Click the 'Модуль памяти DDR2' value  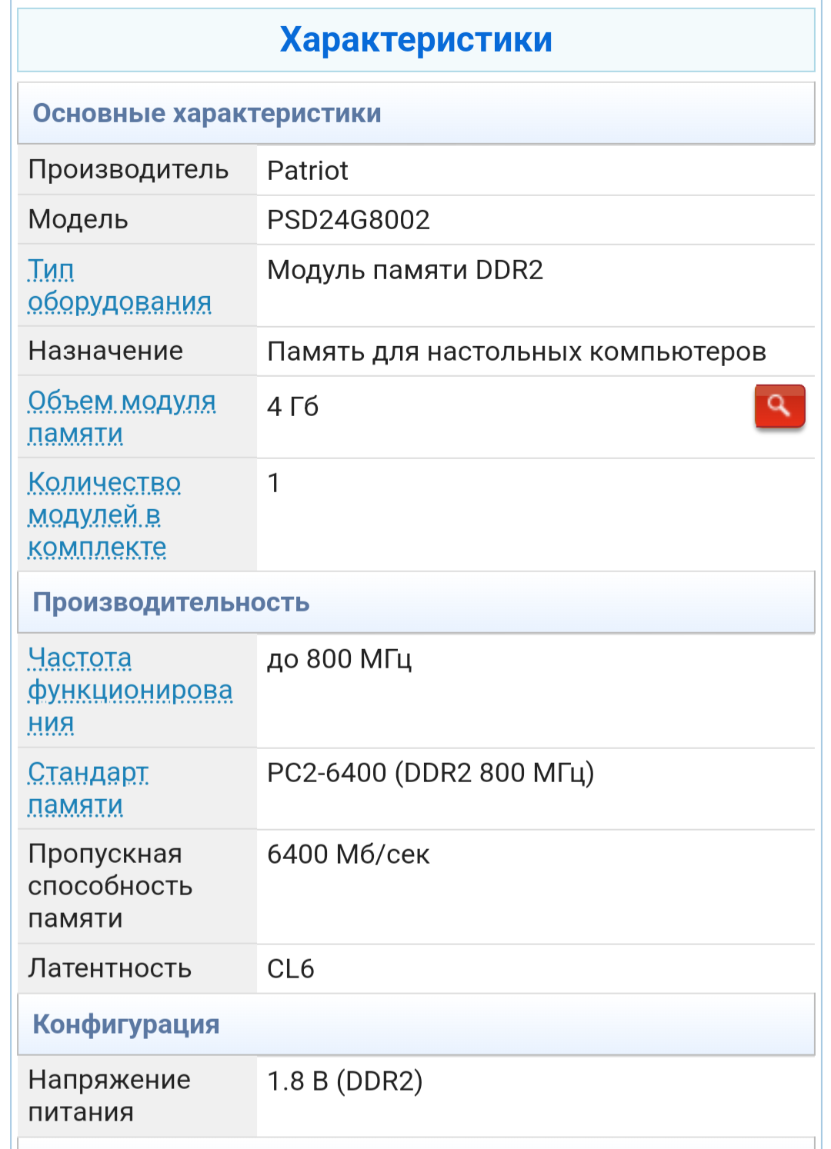click(x=405, y=270)
